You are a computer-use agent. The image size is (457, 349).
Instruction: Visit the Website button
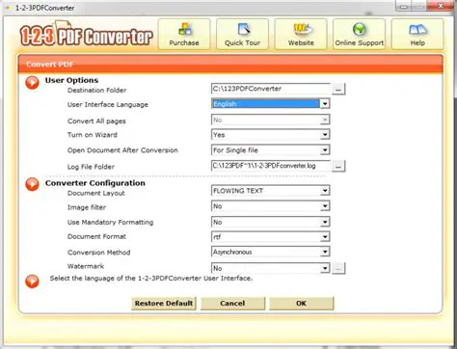(301, 34)
